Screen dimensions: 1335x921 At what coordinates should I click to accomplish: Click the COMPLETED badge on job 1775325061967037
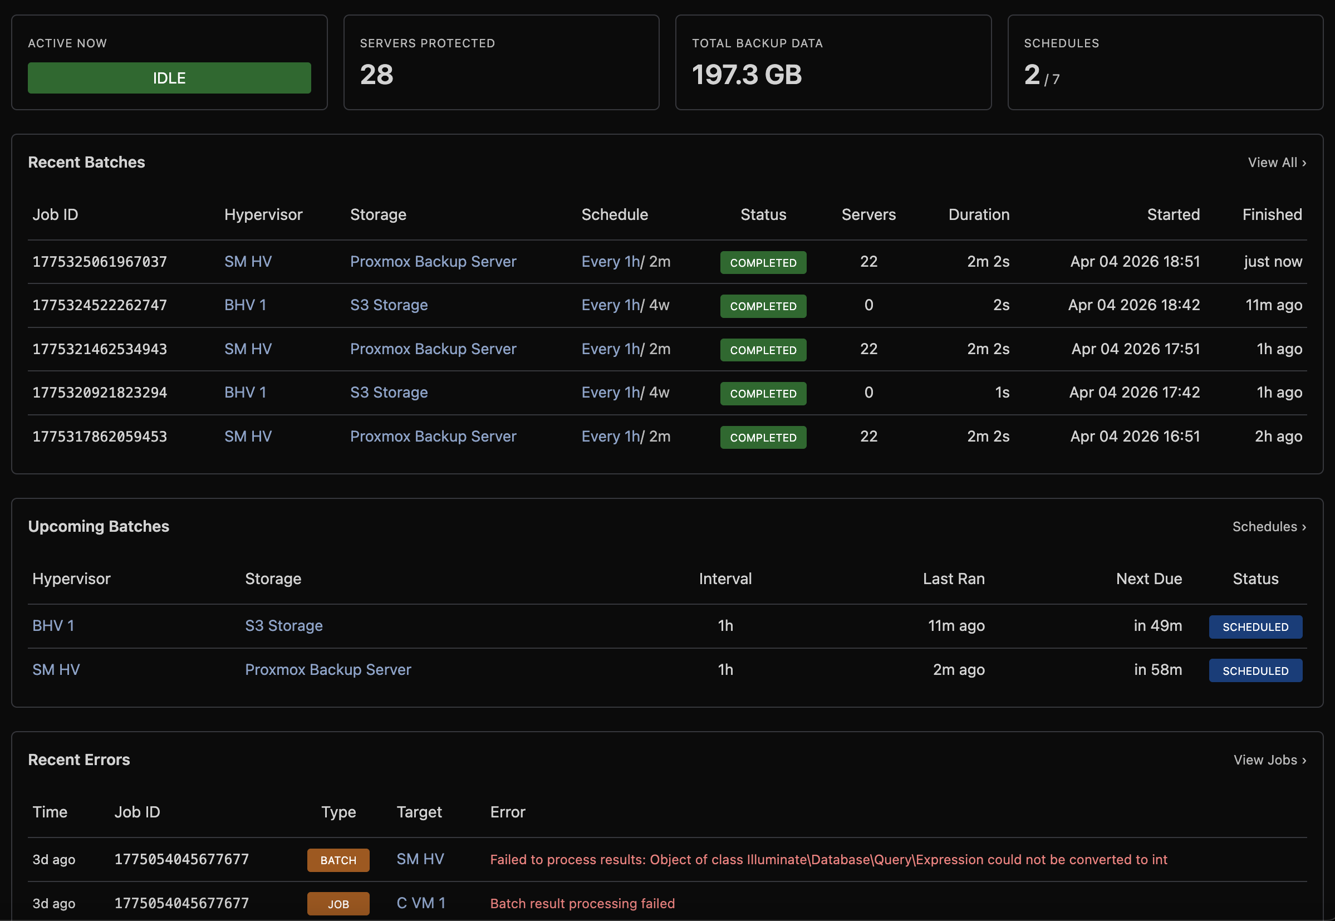click(763, 263)
